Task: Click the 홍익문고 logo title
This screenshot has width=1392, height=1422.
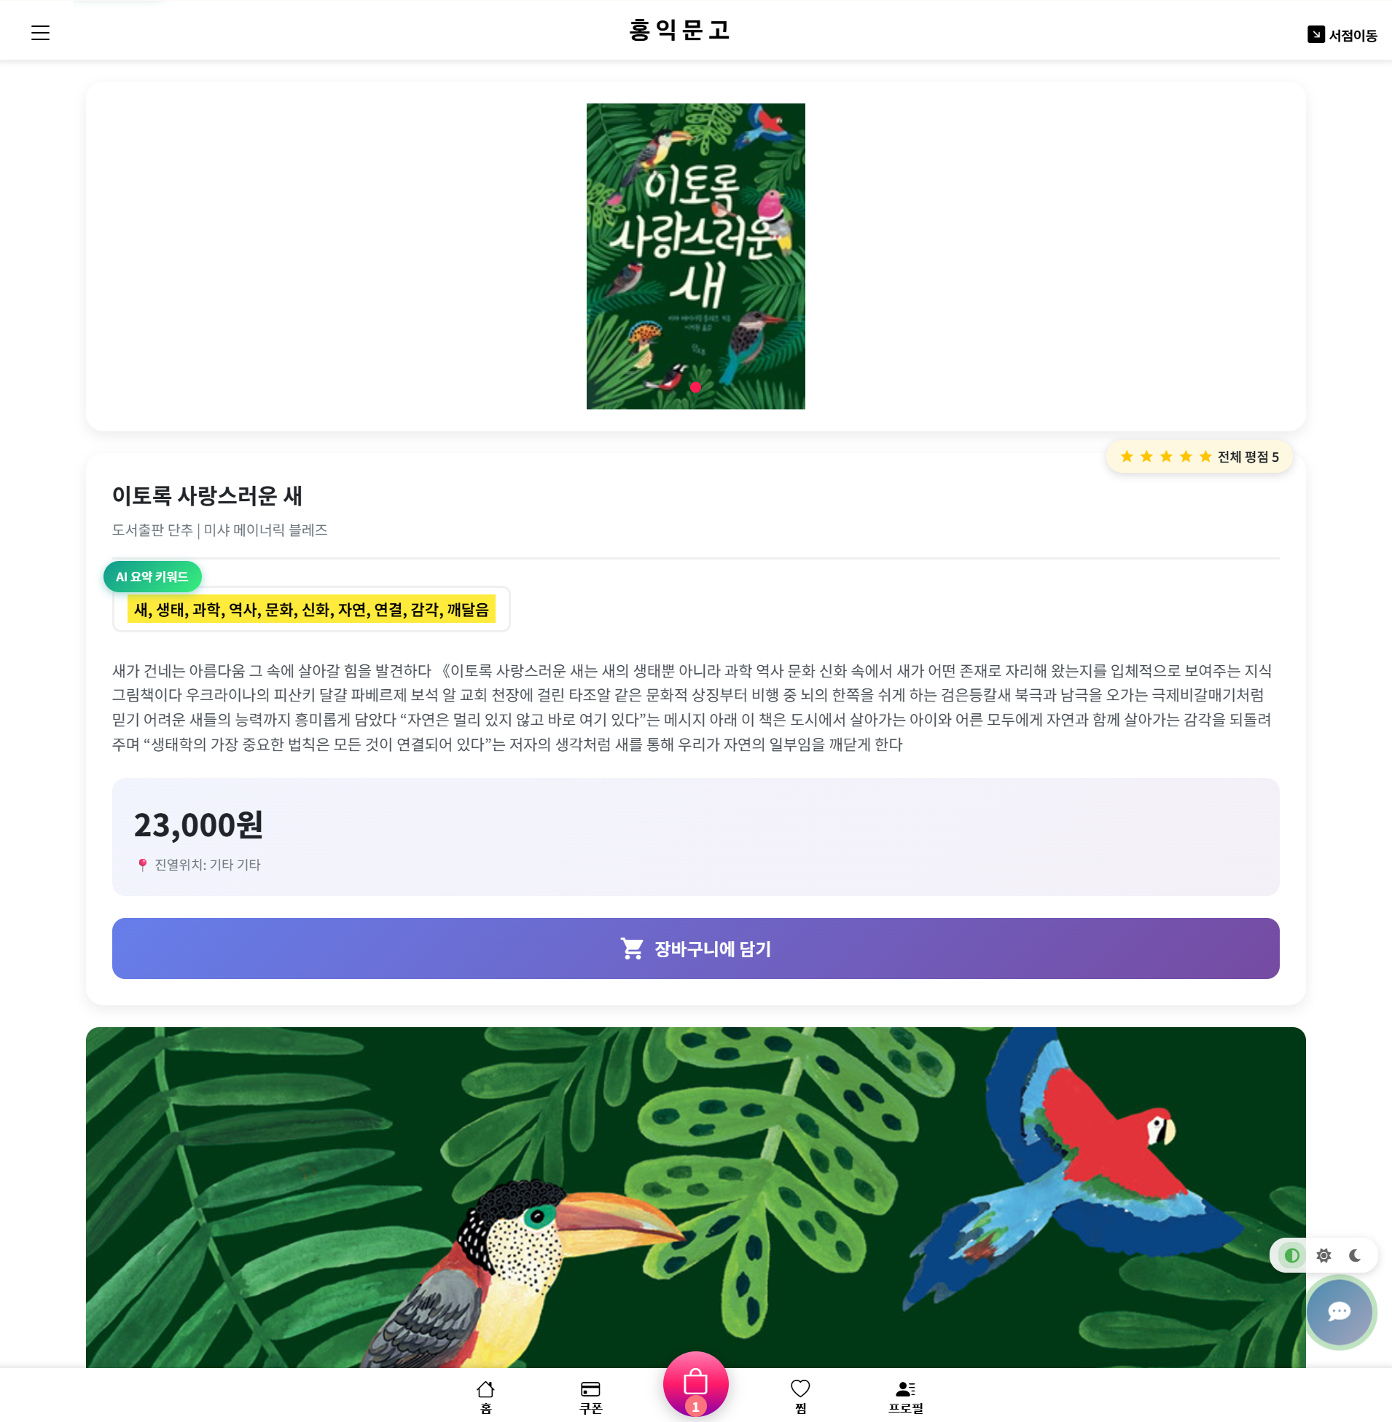Action: tap(679, 30)
